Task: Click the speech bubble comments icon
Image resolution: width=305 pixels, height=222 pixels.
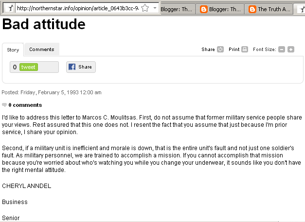Action: [x=4, y=105]
